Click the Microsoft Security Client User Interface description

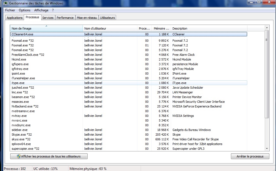[198, 101]
